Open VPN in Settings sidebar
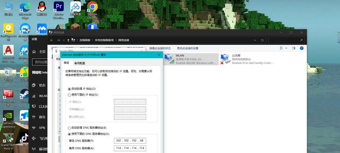Image resolution: width=340 pixels, height=153 pixels. click(x=39, y=128)
